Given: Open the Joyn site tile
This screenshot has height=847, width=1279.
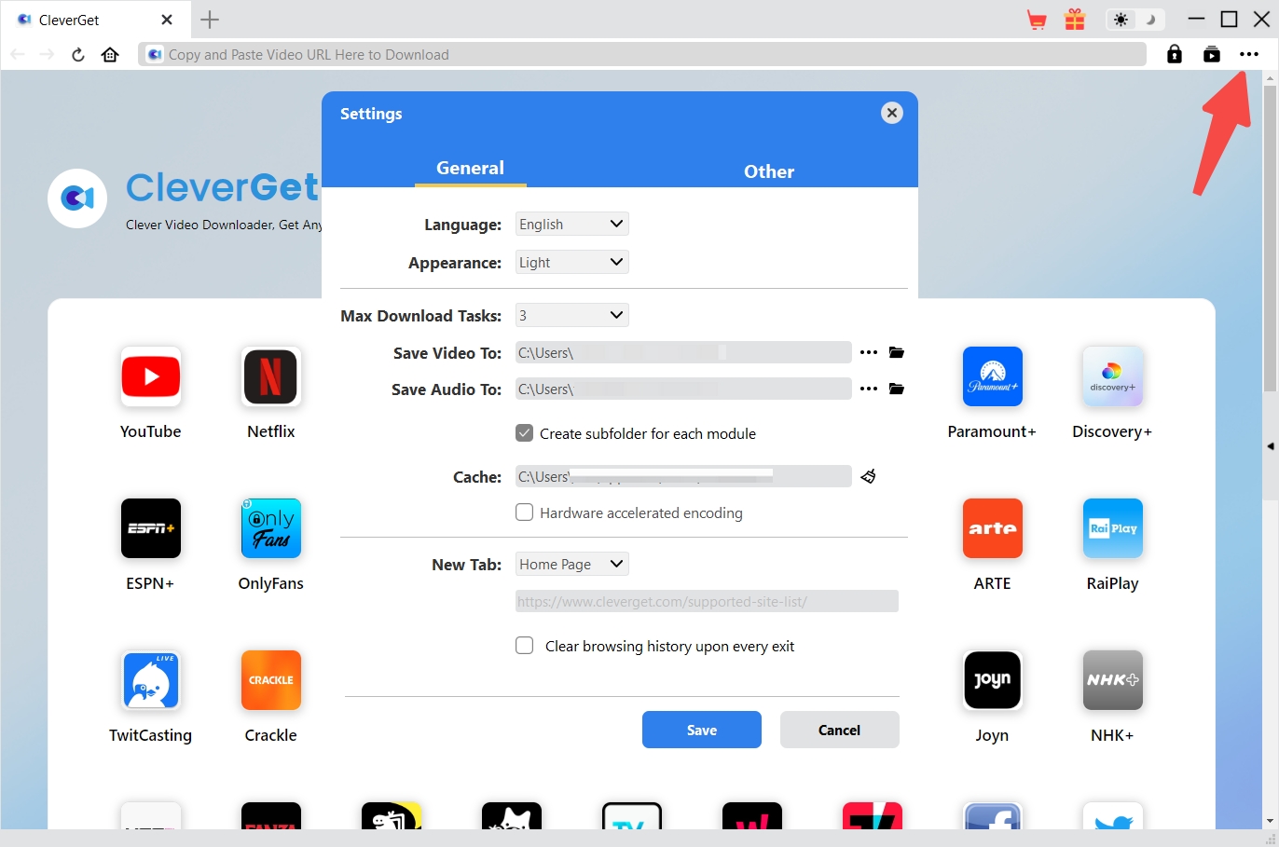Looking at the screenshot, I should click(993, 680).
